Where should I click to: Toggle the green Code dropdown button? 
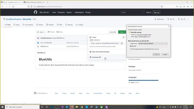(122, 32)
